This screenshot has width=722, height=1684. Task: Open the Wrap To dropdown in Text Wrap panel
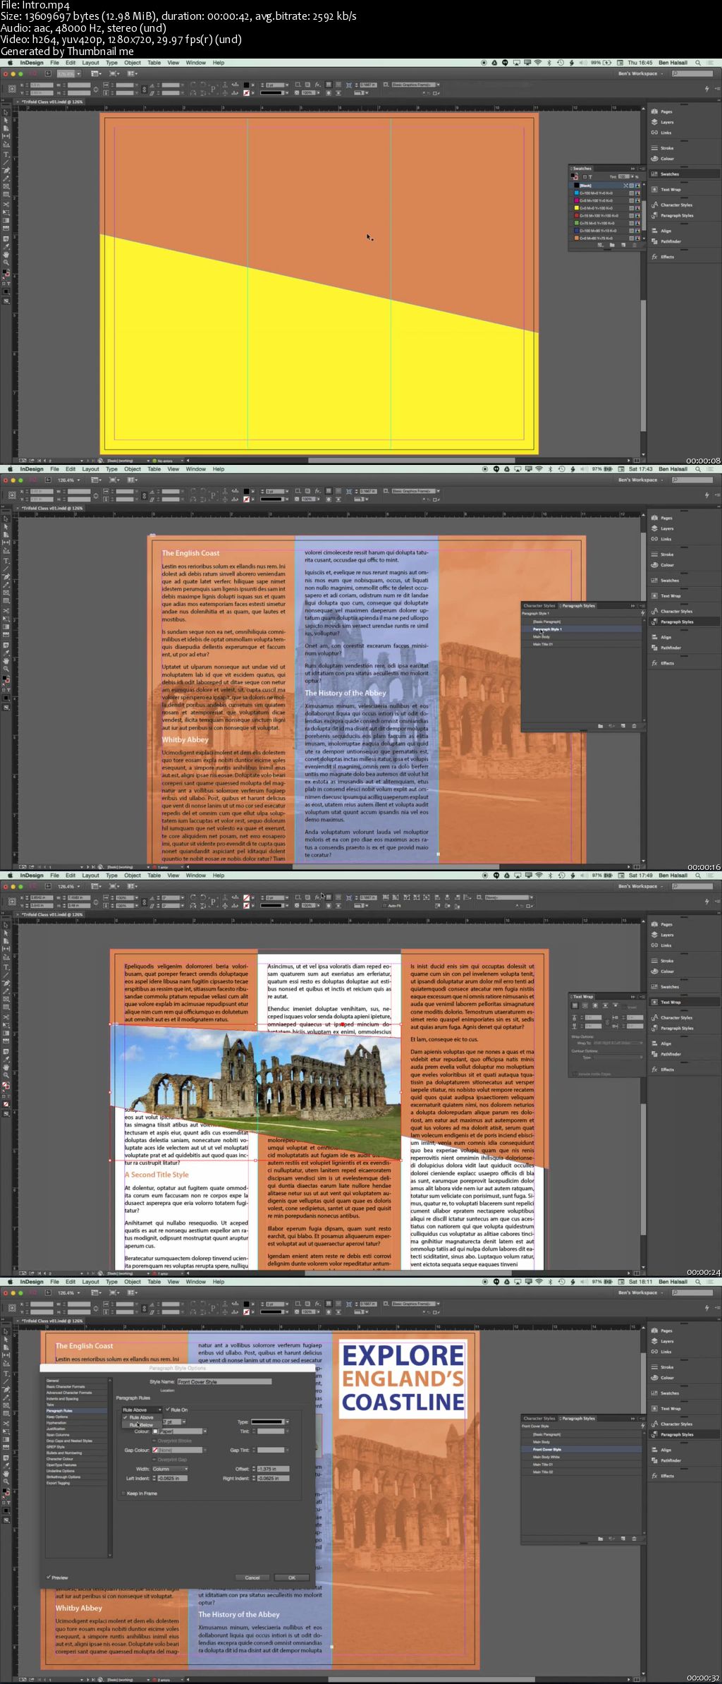coord(618,1043)
